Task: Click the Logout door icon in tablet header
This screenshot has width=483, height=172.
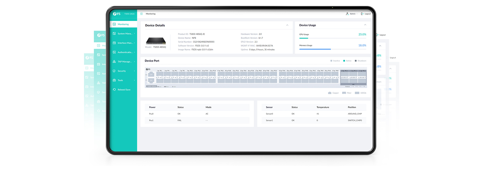Action: tap(362, 14)
